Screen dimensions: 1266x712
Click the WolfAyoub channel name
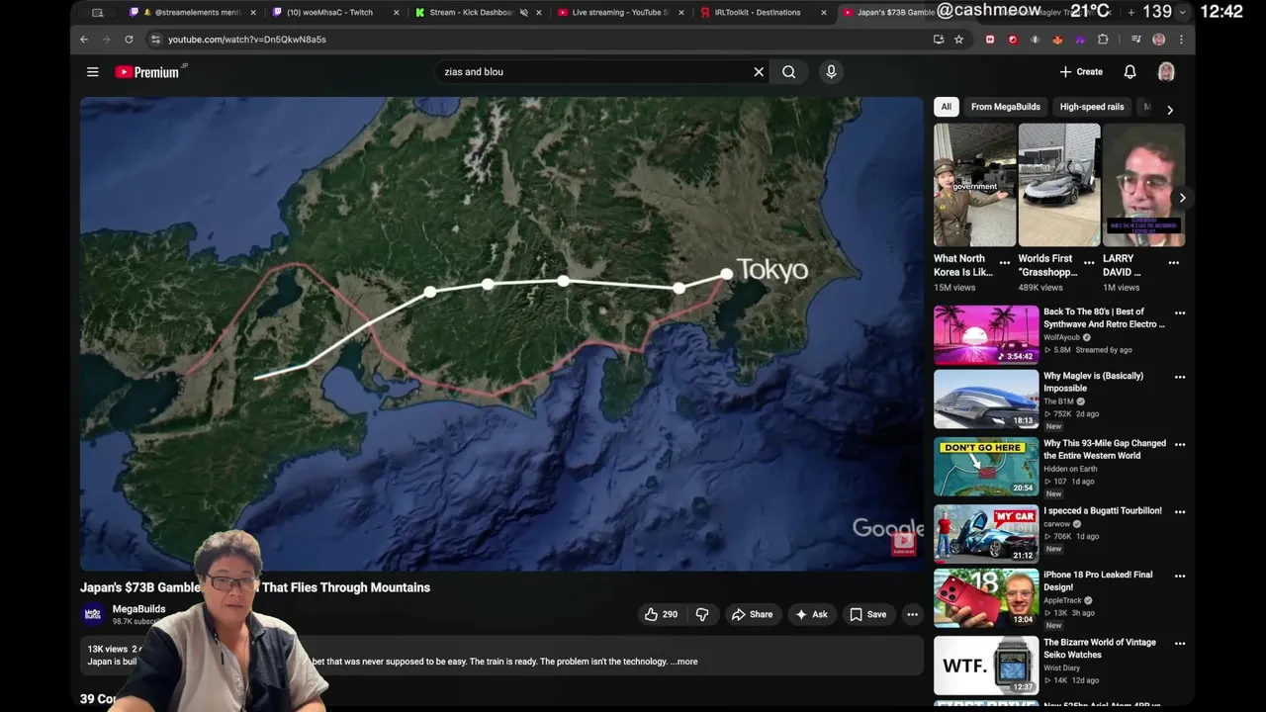[1061, 337]
